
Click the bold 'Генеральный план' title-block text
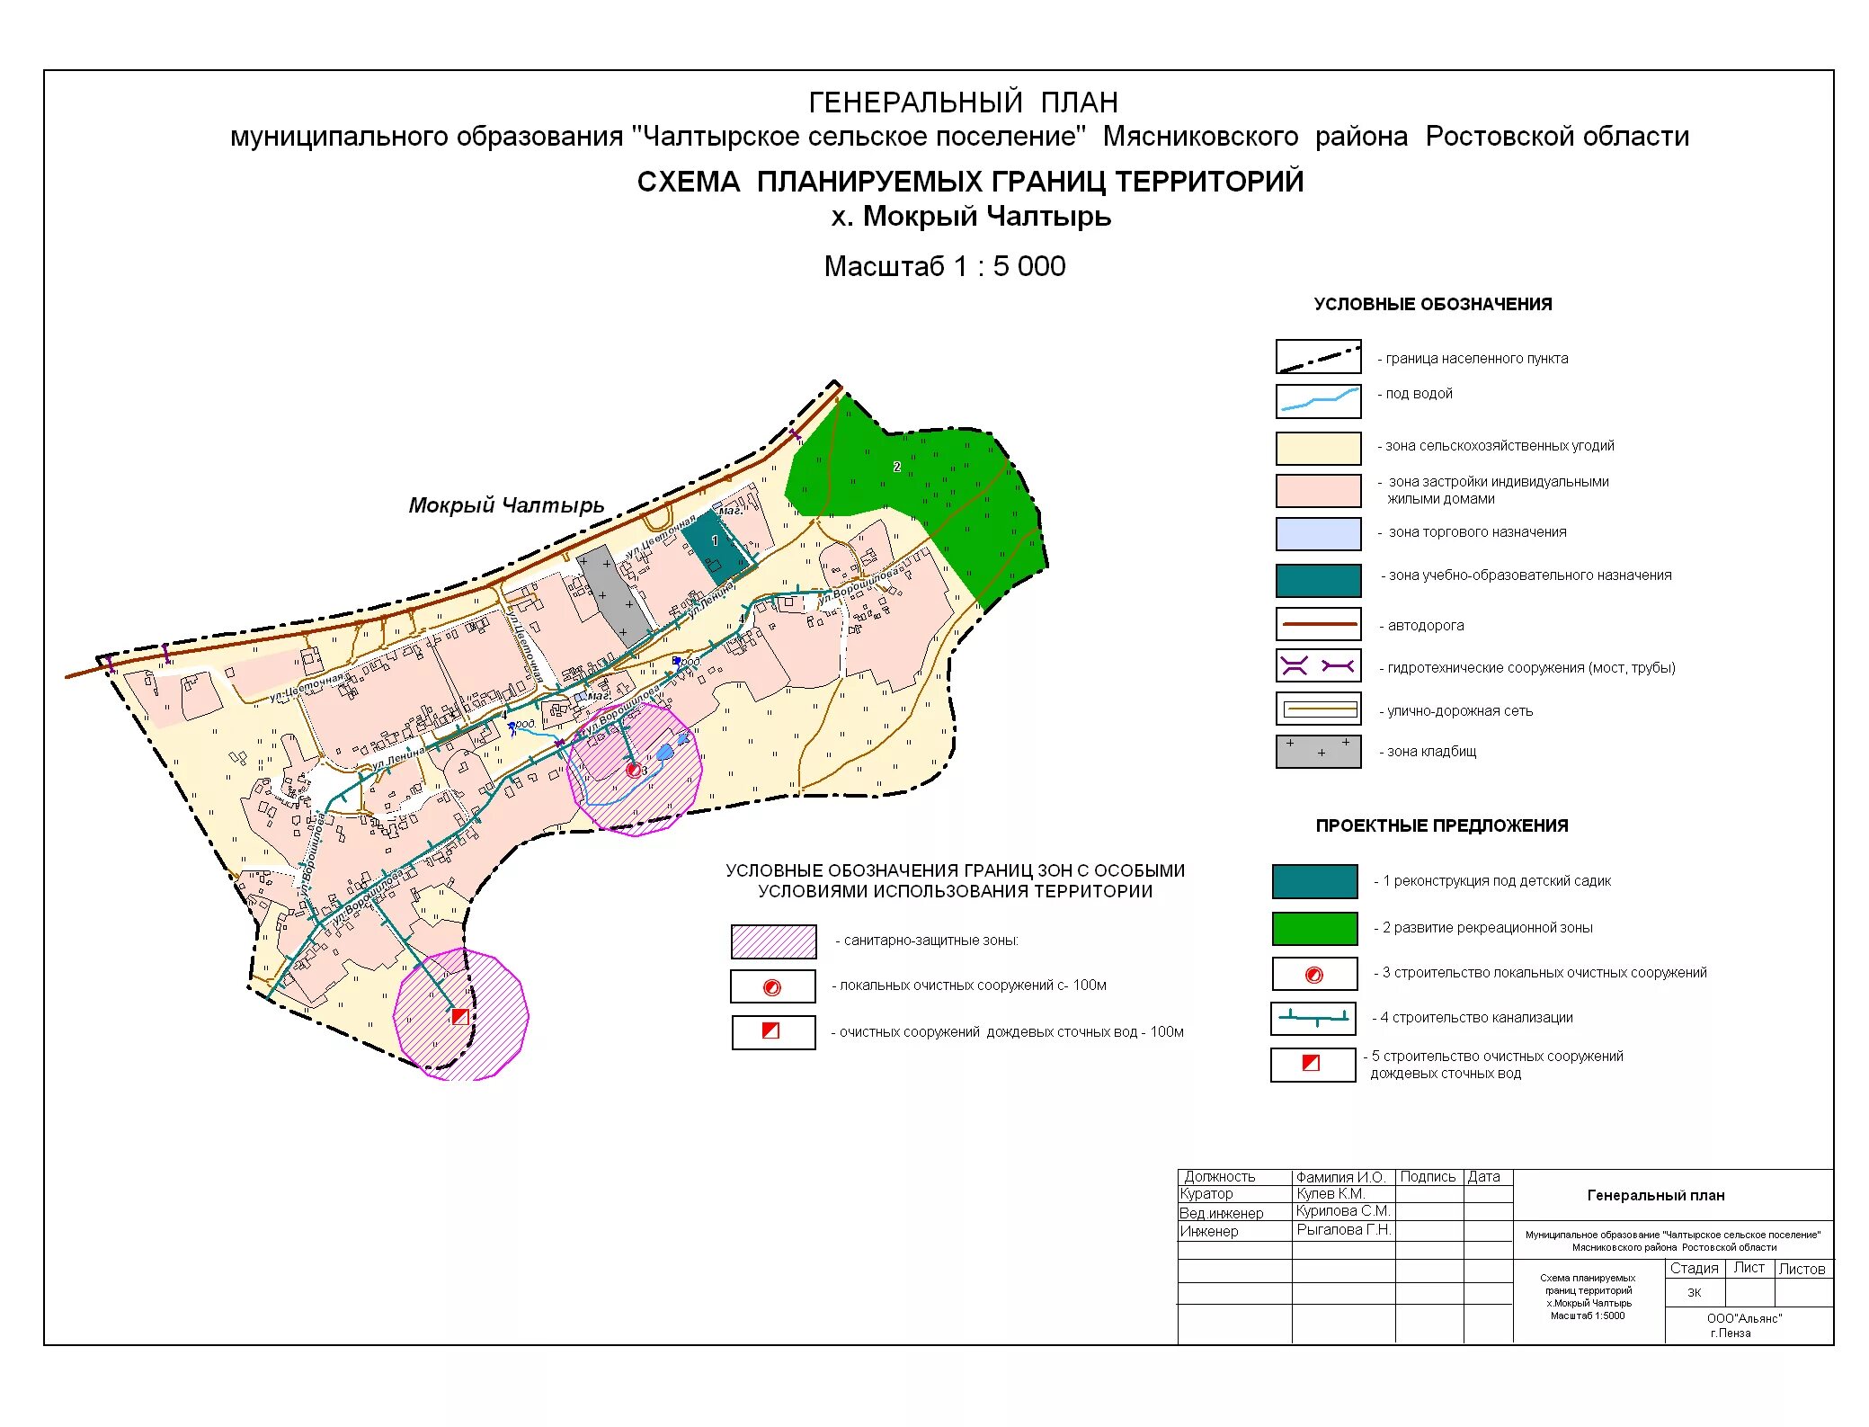click(1656, 1195)
